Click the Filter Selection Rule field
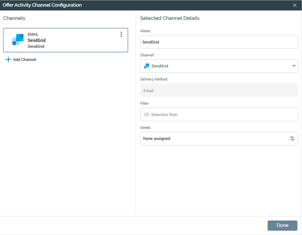 coord(219,114)
